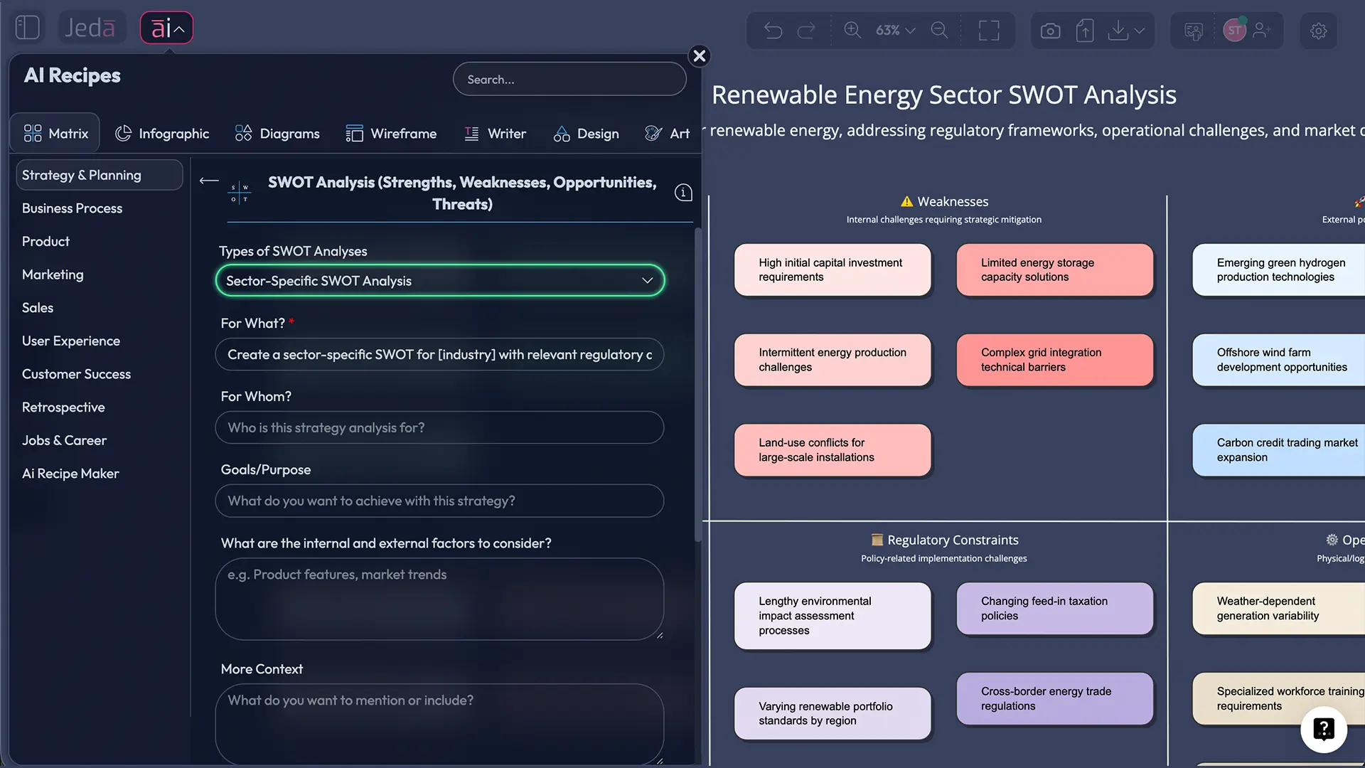This screenshot has height=768, width=1365.
Task: Enter fullscreen frame mode icon
Action: tap(988, 31)
